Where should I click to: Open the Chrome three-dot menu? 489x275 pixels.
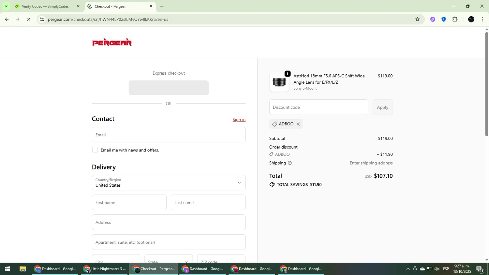tap(482, 19)
